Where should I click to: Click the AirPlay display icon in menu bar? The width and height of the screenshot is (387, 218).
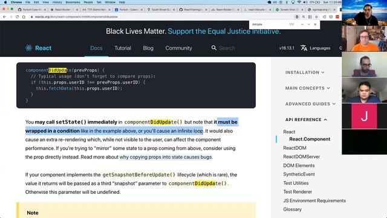(x=293, y=2)
